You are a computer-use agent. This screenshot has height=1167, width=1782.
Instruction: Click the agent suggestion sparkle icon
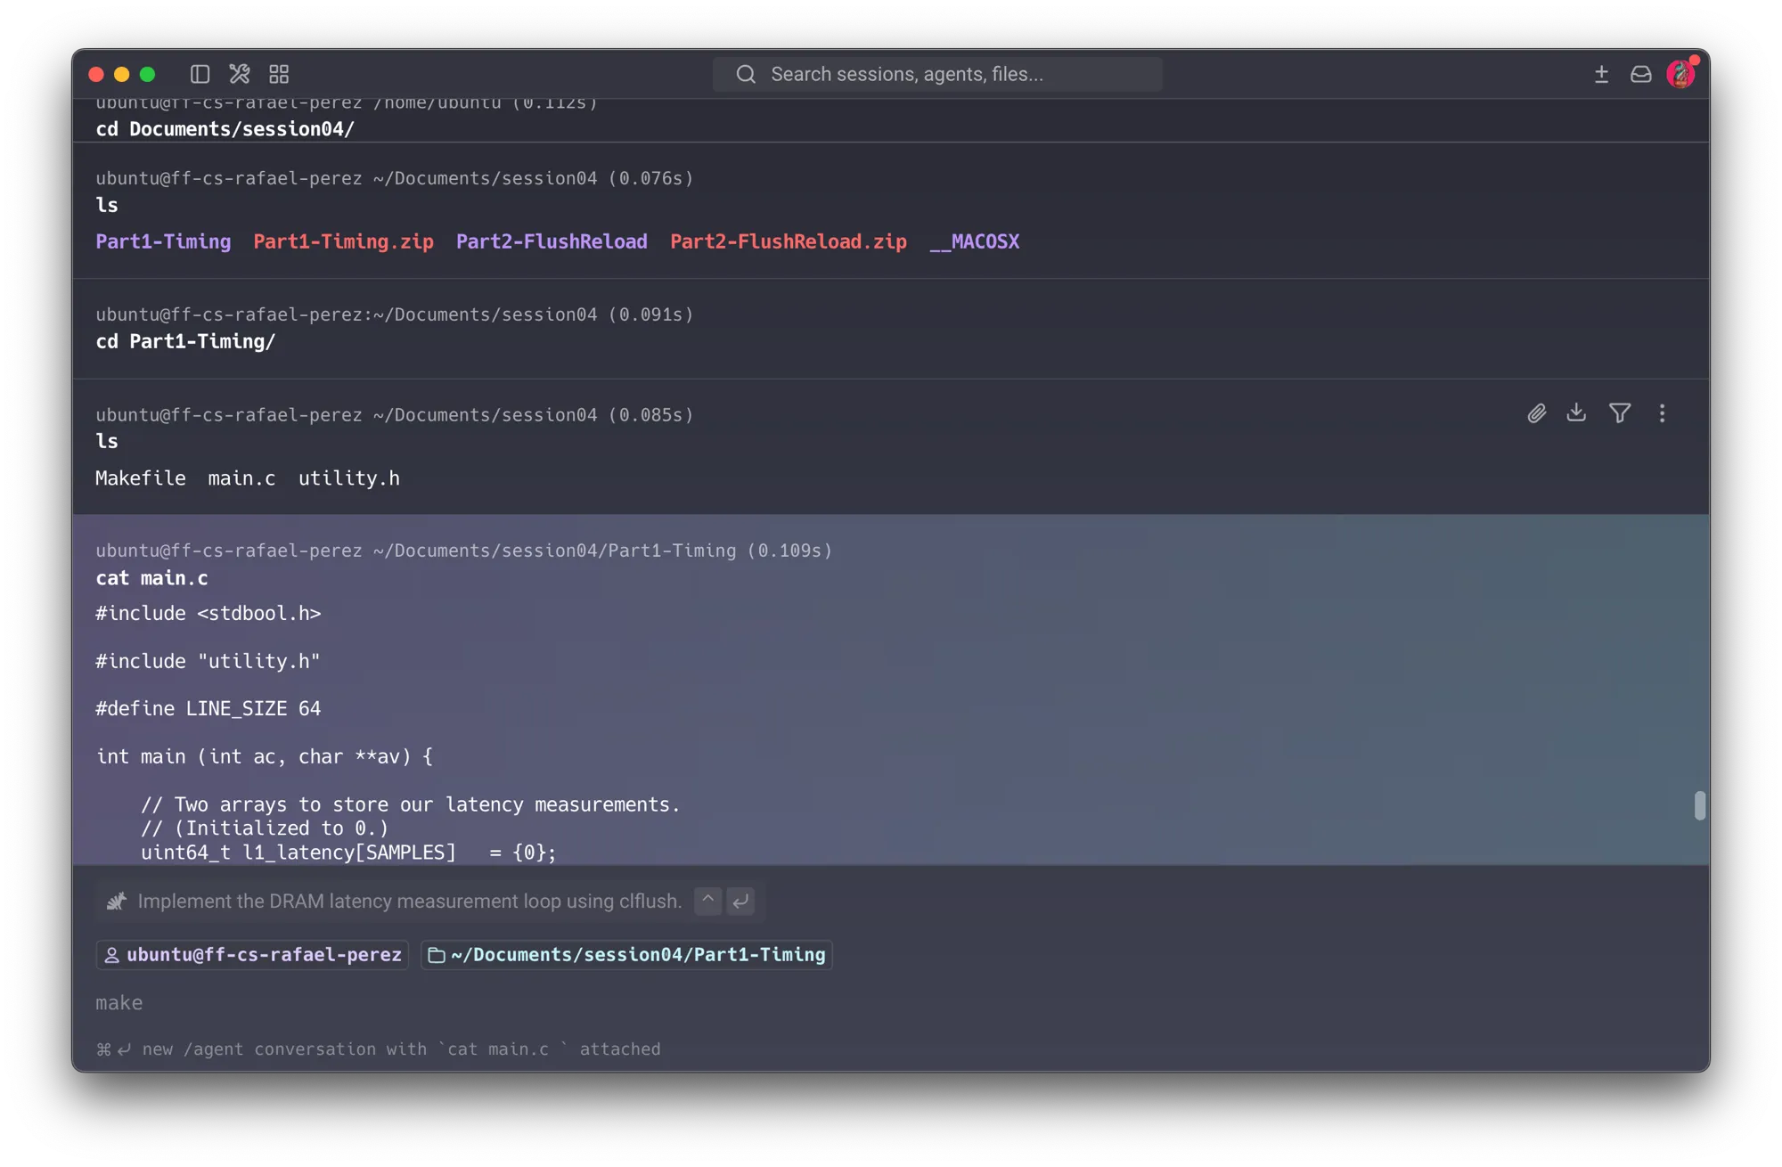(117, 902)
